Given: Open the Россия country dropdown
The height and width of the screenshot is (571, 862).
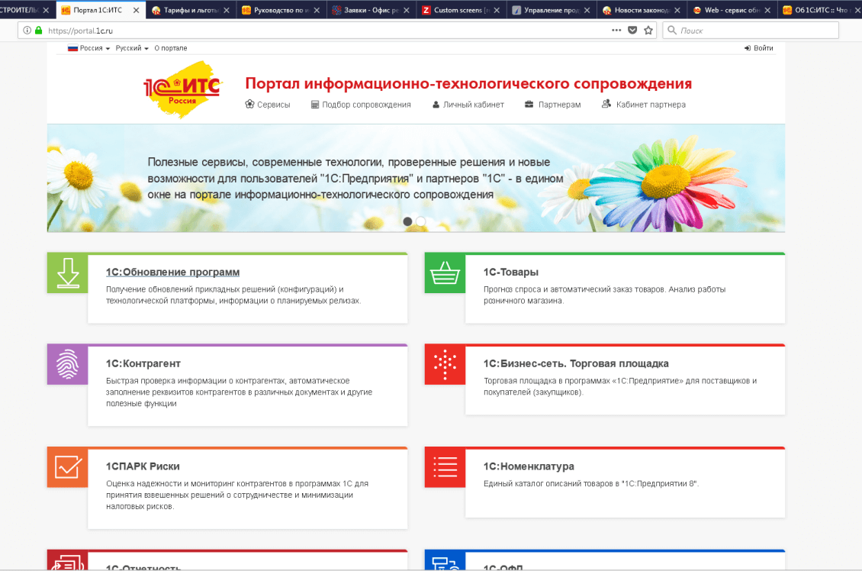Looking at the screenshot, I should pyautogui.click(x=89, y=48).
